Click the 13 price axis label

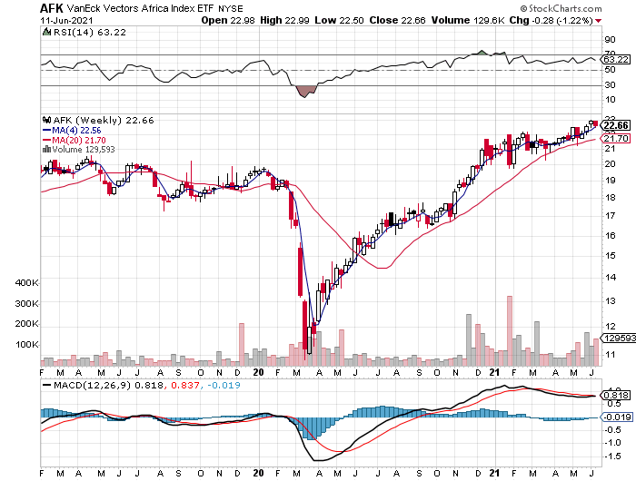coord(610,300)
